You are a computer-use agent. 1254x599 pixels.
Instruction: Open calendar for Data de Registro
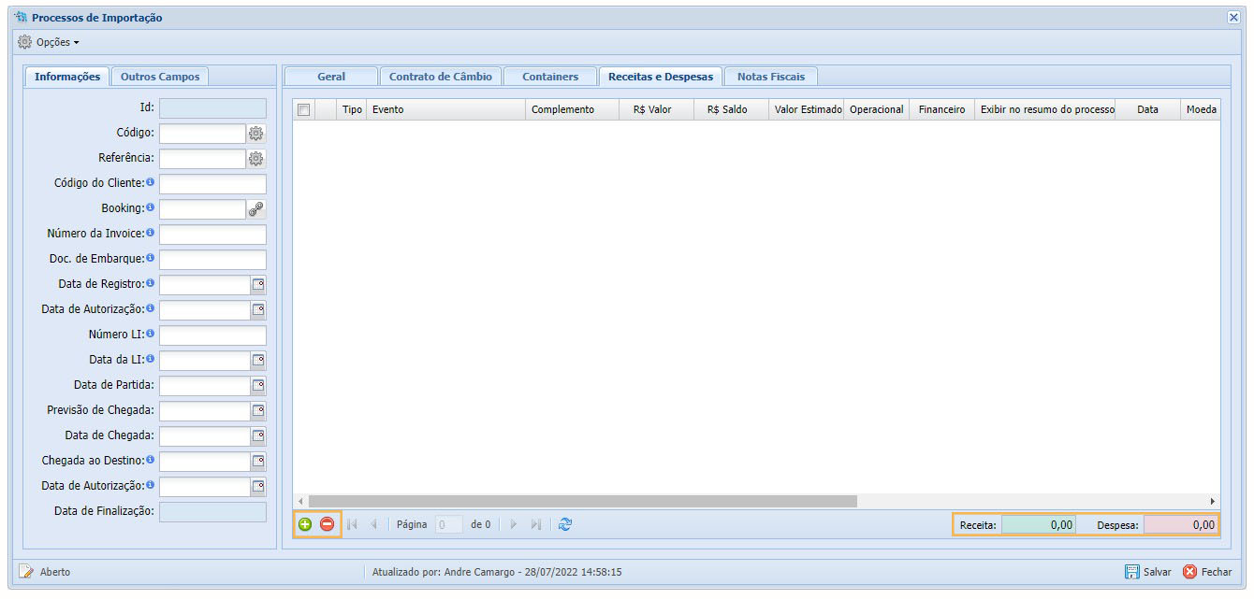[258, 285]
